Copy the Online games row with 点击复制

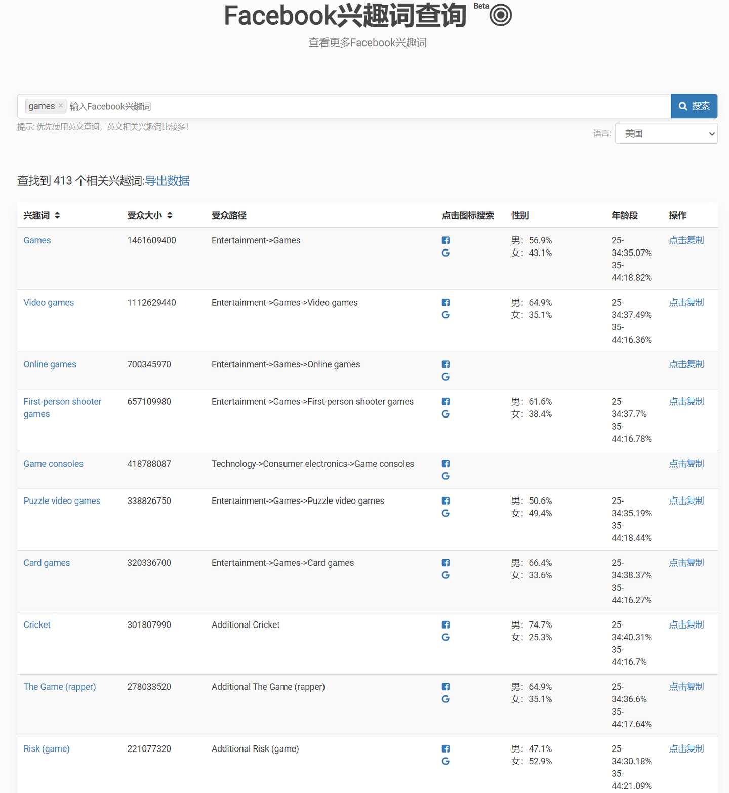(686, 364)
